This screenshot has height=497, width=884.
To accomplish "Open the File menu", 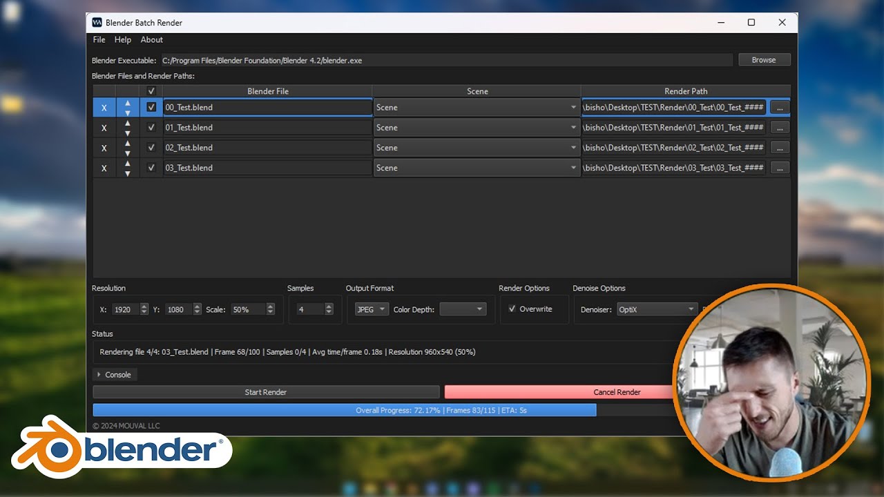I will [99, 40].
